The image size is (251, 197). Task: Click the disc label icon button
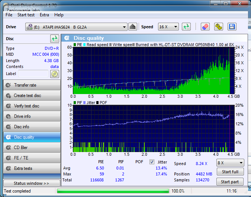[x=55, y=74]
